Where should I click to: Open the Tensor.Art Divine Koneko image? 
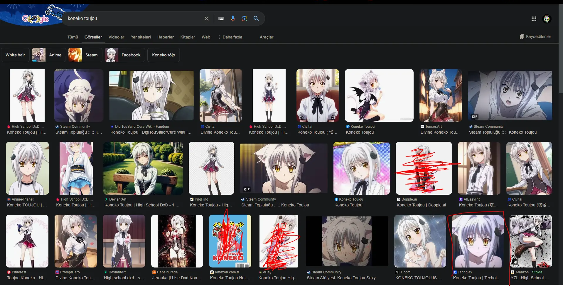tap(440, 95)
